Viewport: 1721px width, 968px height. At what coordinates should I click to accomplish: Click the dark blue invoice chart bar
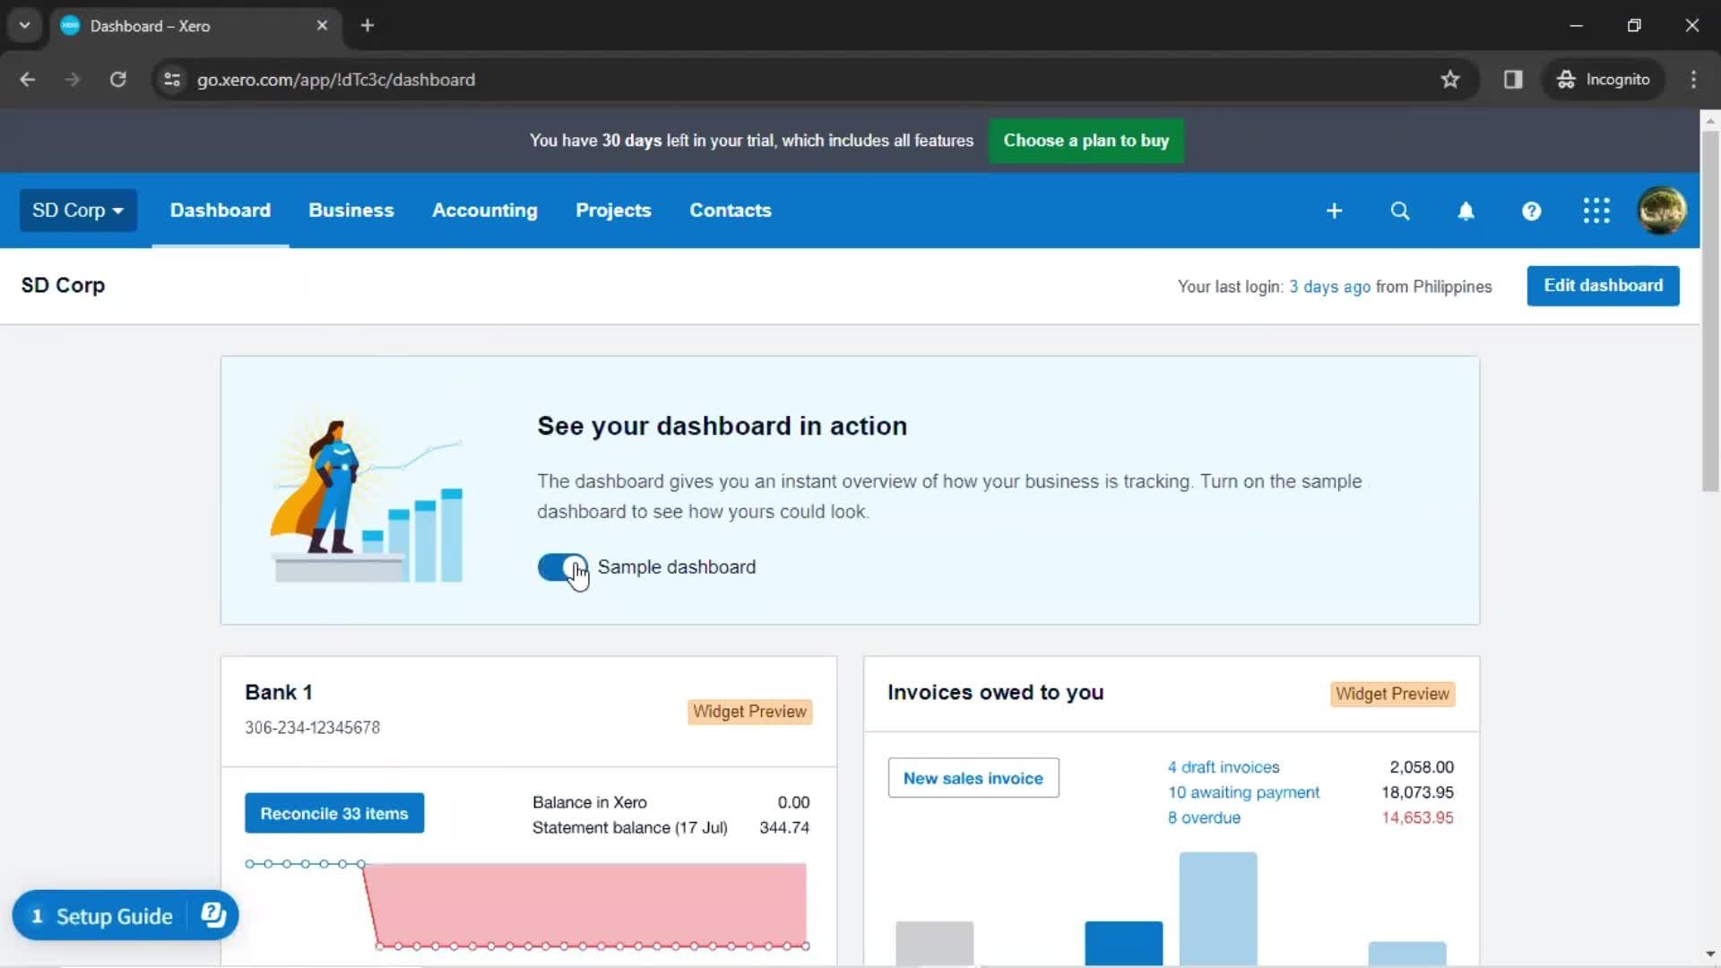pos(1123,944)
